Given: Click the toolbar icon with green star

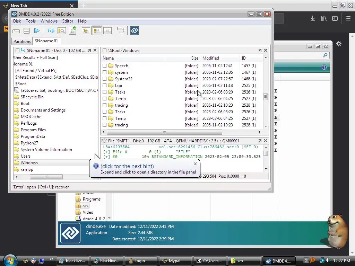Looking at the screenshot, I should point(73,30).
